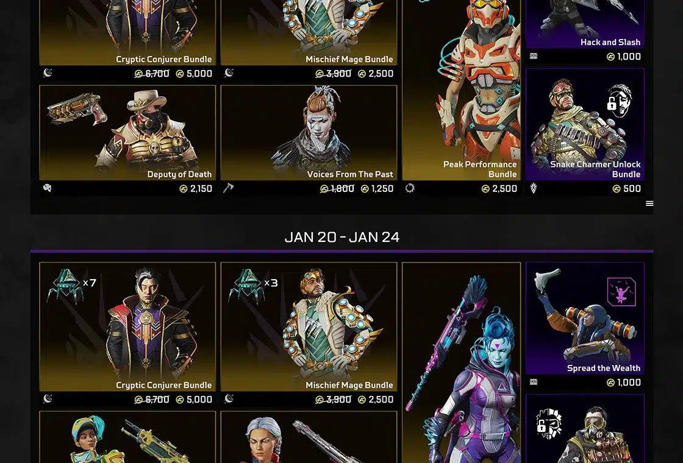The image size is (683, 463).
Task: Select the upper Mischief Mage Bundle tile
Action: pos(309,33)
